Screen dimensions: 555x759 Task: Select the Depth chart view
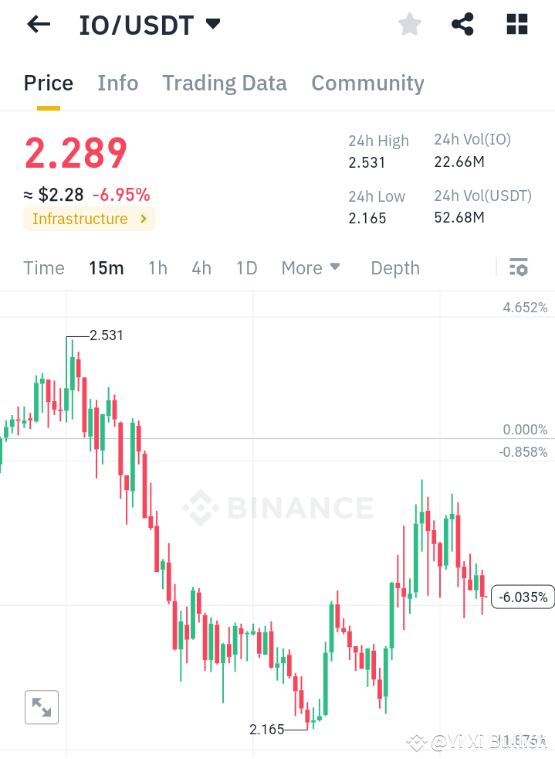click(x=394, y=267)
